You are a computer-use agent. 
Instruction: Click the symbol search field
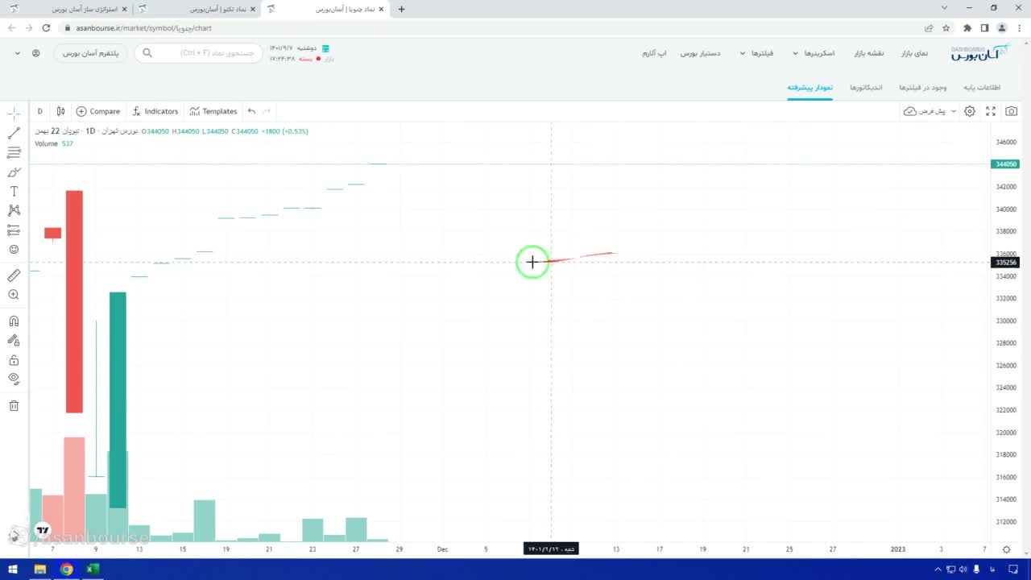click(198, 53)
